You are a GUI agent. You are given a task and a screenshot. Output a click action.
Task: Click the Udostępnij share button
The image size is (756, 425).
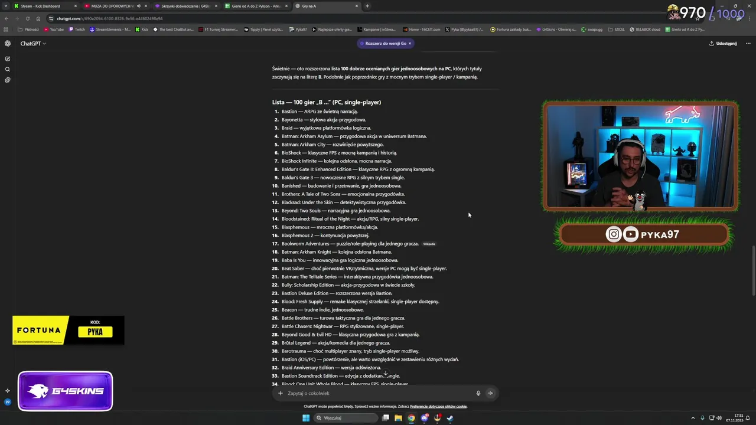tap(723, 43)
